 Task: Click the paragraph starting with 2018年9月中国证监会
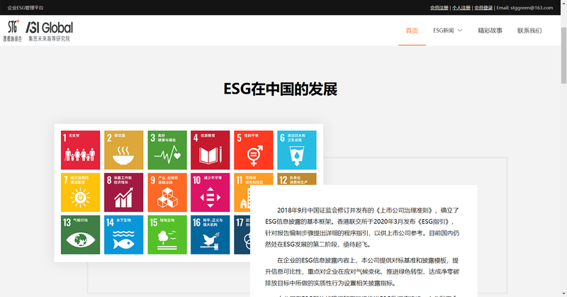[x=362, y=228]
